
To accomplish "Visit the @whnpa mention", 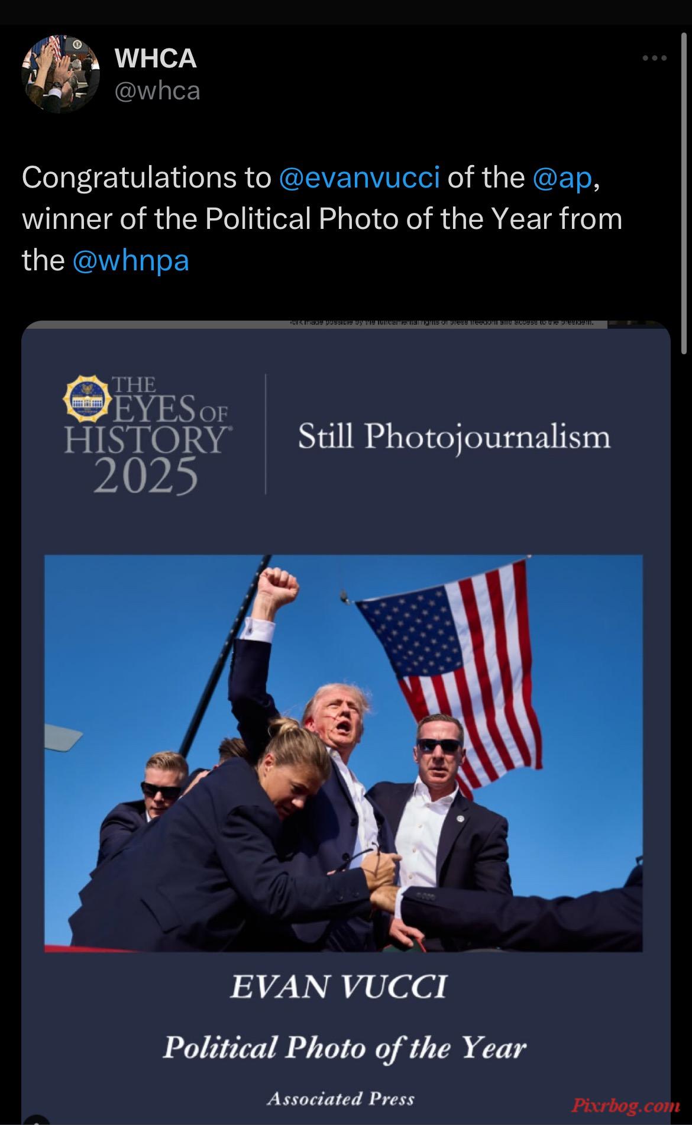I will [131, 260].
